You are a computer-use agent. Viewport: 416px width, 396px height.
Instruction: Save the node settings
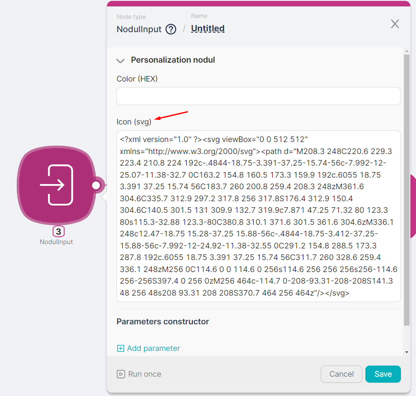pos(383,374)
